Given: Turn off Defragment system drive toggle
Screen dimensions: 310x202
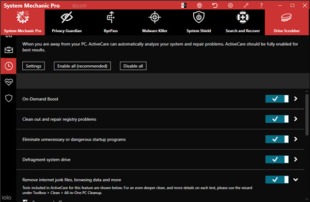Looking at the screenshot, I should pos(277,160).
